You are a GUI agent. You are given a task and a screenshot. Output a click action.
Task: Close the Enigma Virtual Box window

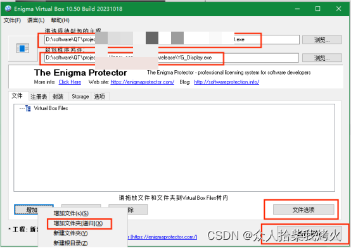pos(338,9)
